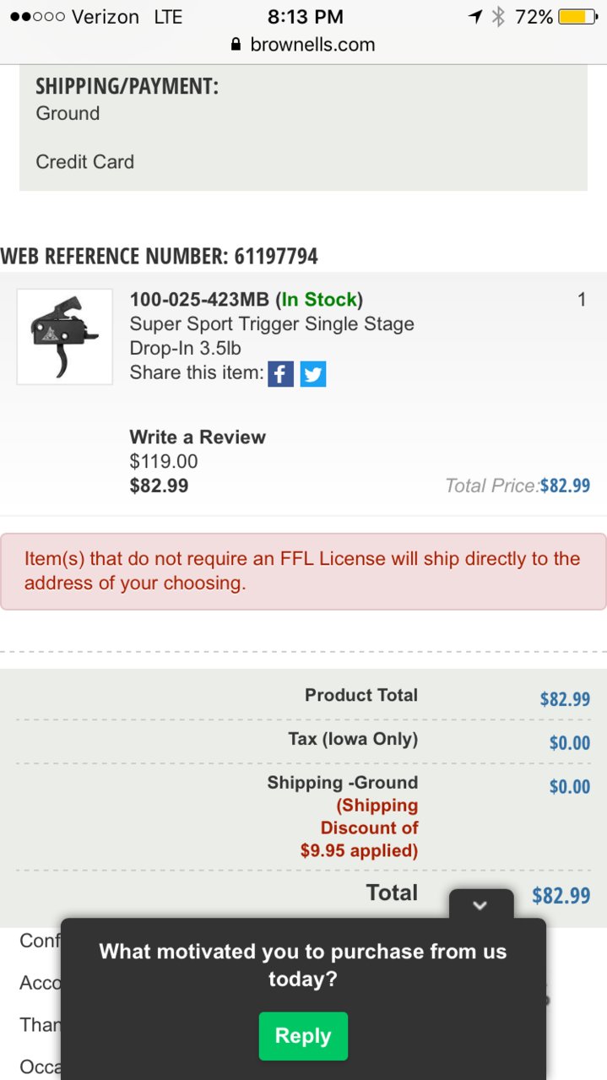Collapse the survey popup with chevron
The height and width of the screenshot is (1080, 607).
click(x=480, y=904)
